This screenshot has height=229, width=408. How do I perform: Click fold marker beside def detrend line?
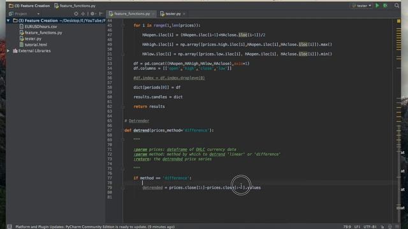pyautogui.click(x=124, y=130)
